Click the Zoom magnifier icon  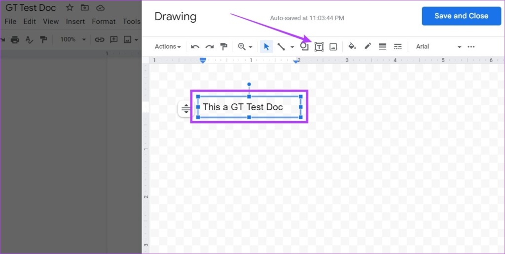click(x=242, y=47)
